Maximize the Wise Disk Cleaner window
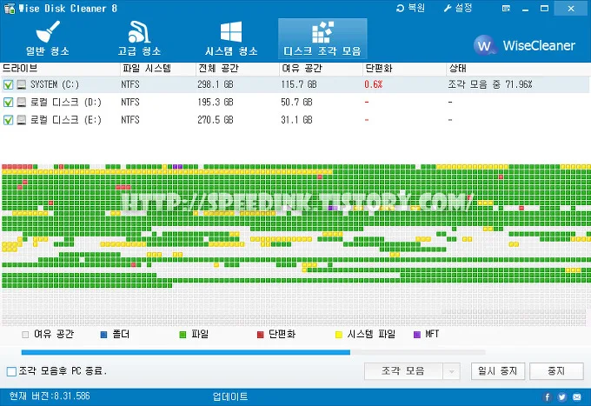 (x=544, y=9)
